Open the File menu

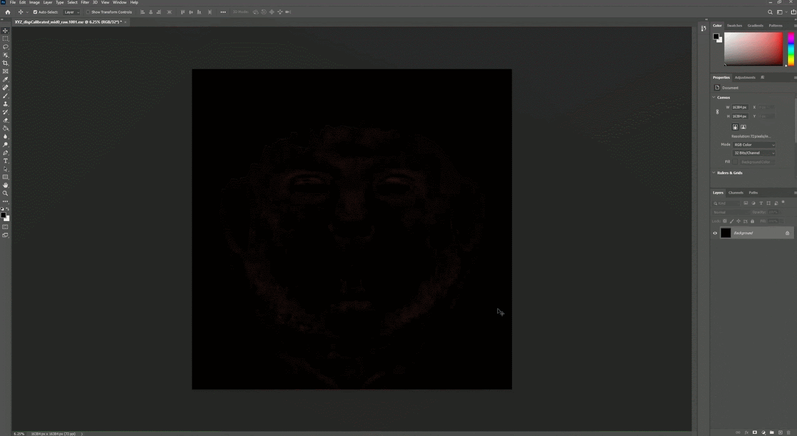(12, 2)
